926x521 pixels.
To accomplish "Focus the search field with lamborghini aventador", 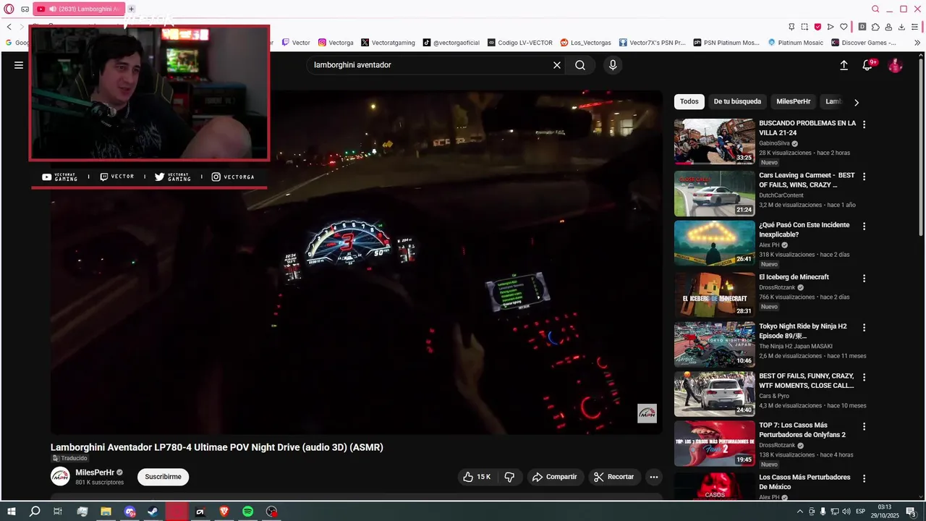I will point(430,65).
